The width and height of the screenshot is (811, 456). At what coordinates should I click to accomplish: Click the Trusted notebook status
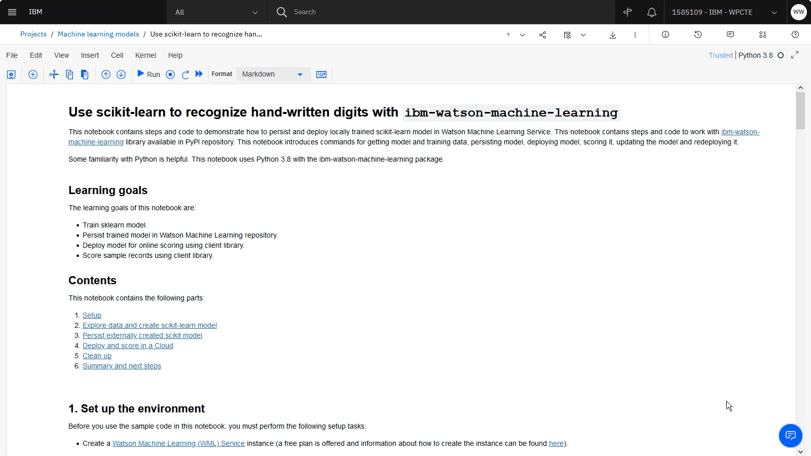721,55
